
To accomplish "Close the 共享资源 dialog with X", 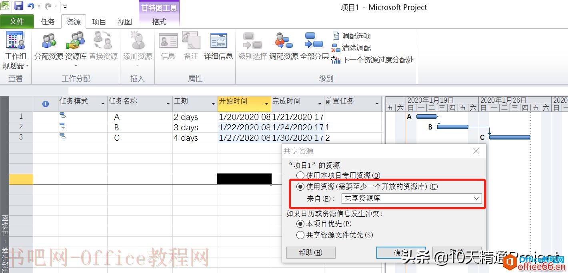I will (x=476, y=151).
